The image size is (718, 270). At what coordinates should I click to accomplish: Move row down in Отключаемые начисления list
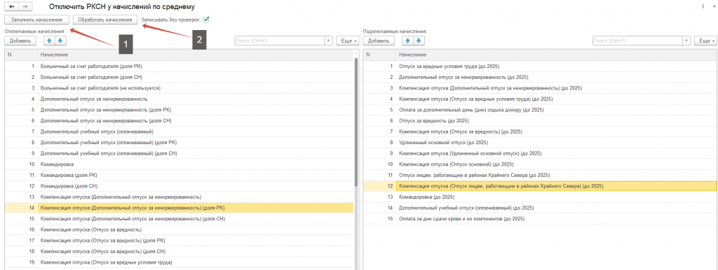tap(60, 41)
